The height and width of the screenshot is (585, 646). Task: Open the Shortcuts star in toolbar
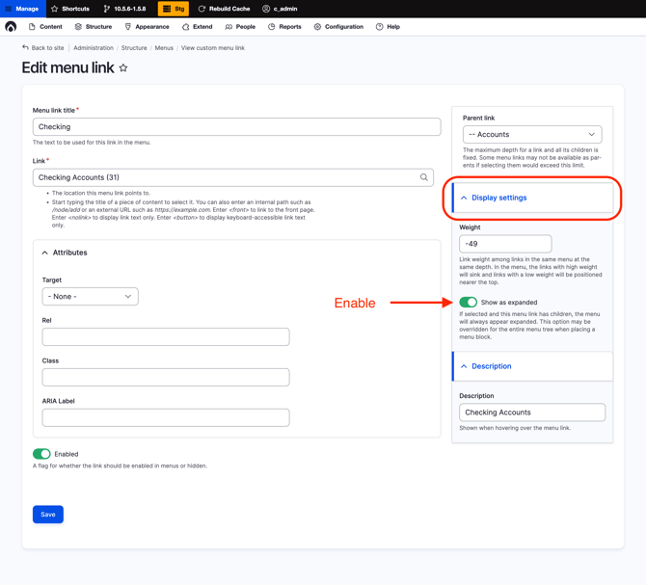(69, 9)
